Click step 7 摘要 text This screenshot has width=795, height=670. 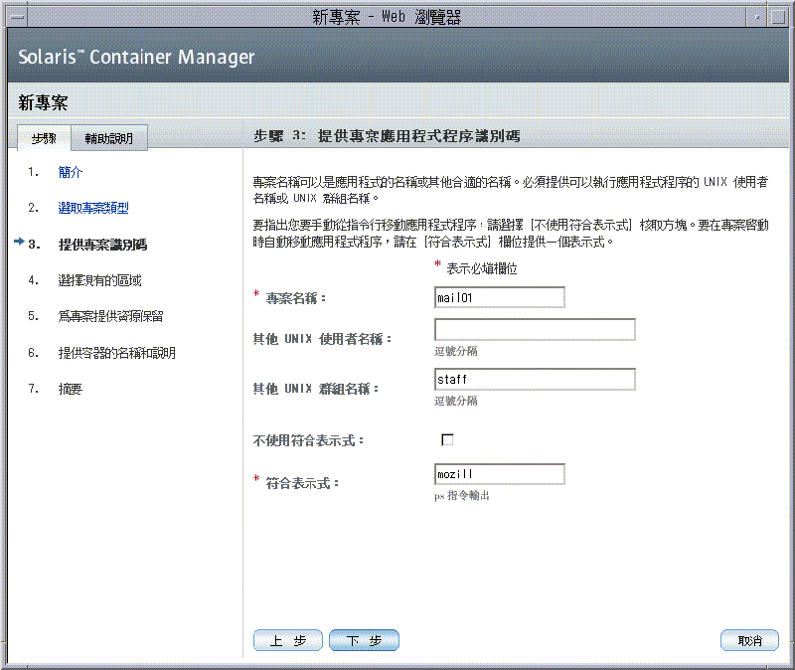click(70, 389)
